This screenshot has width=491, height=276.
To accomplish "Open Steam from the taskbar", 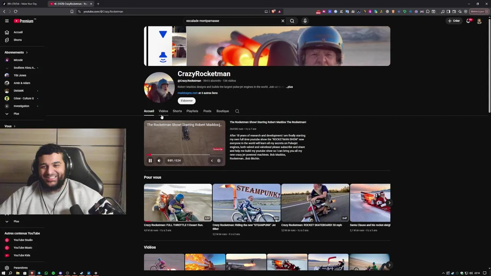I will pos(82,273).
